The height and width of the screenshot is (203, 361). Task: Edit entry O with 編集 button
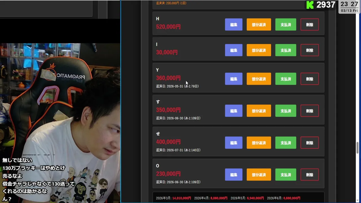pyautogui.click(x=234, y=175)
